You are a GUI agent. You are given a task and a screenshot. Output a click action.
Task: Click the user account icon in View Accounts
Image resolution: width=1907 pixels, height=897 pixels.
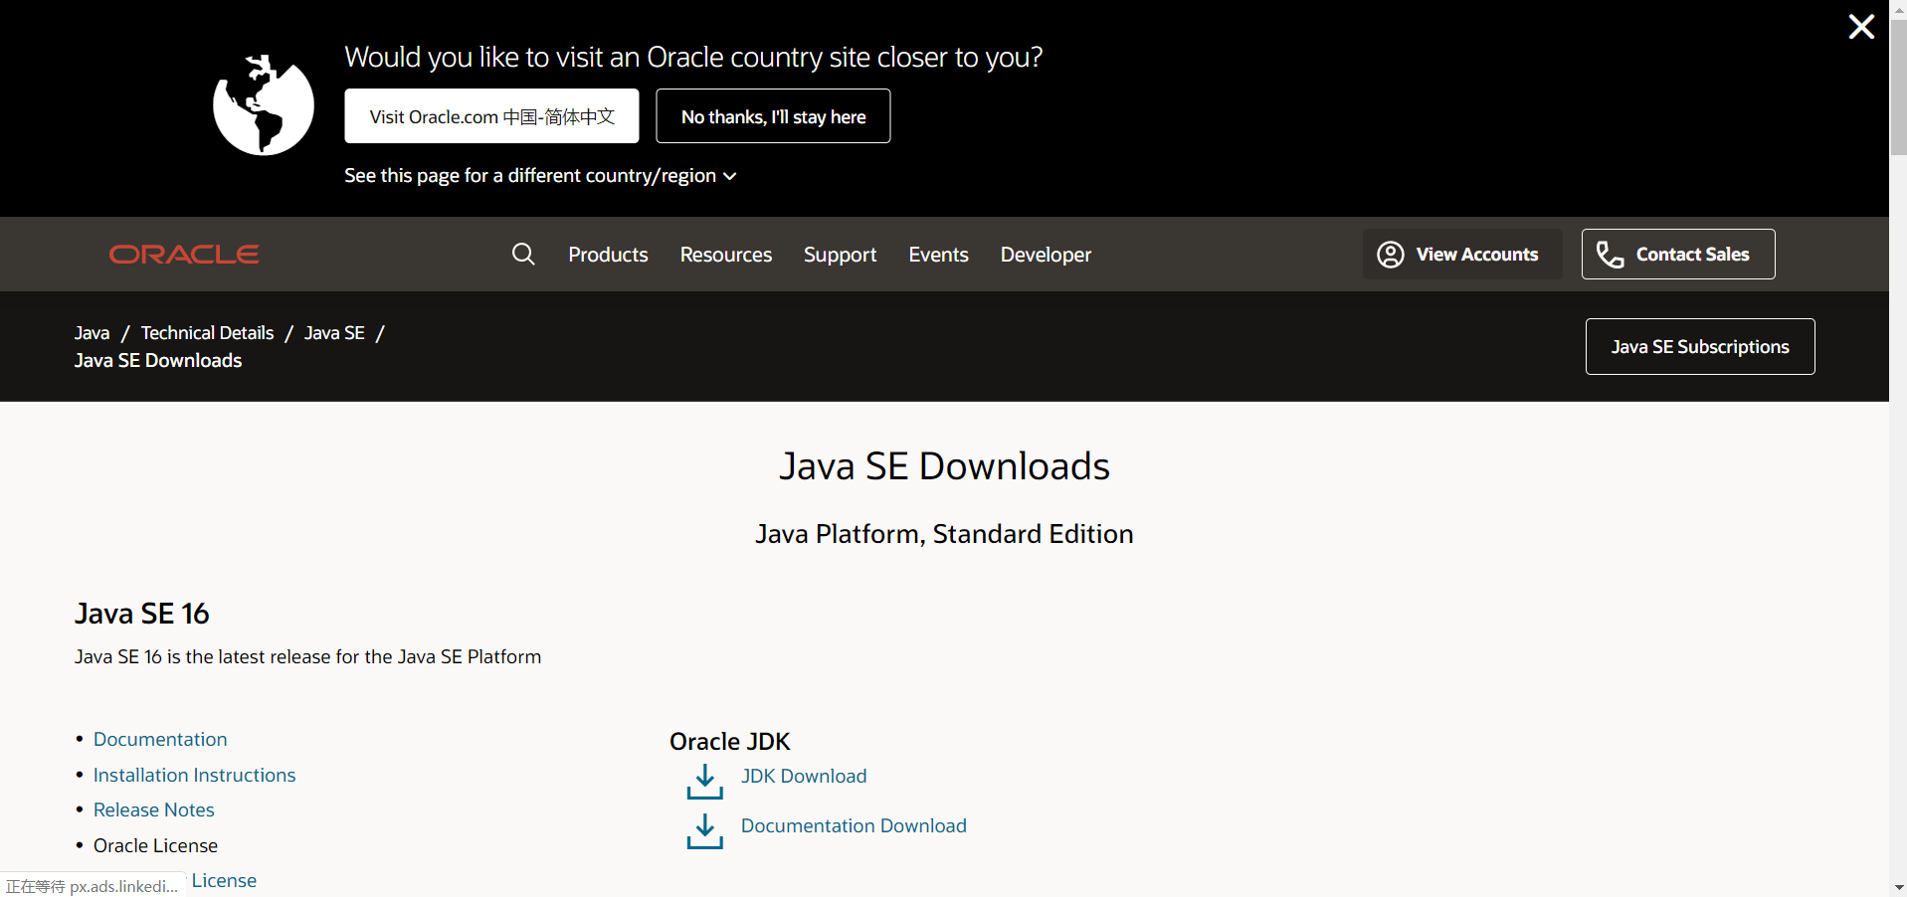click(x=1391, y=255)
